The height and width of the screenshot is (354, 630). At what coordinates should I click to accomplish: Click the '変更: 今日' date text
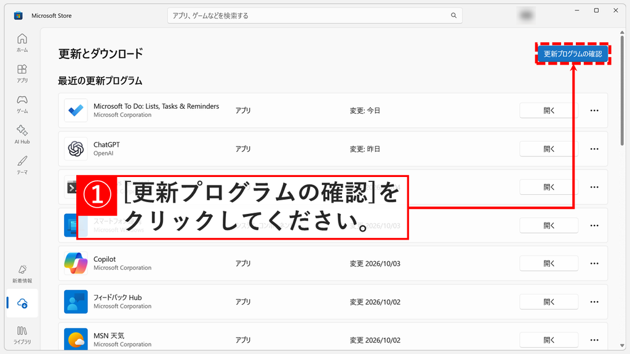point(365,111)
